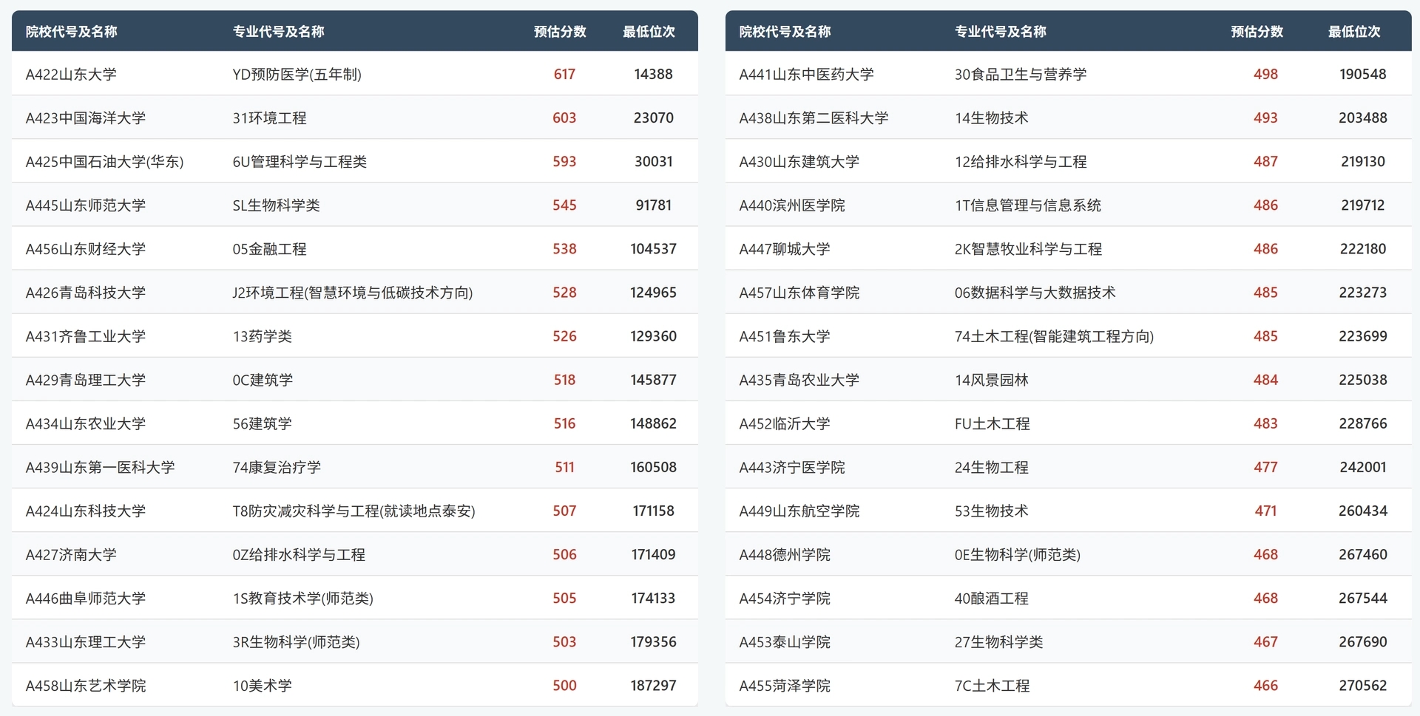1420x716 pixels.
Task: Select 1S教育技术学(师范类)
Action: (x=302, y=597)
